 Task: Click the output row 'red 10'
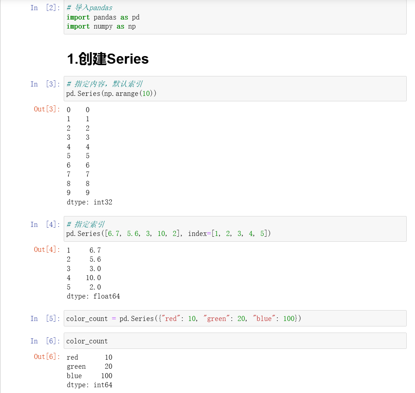[89, 357]
